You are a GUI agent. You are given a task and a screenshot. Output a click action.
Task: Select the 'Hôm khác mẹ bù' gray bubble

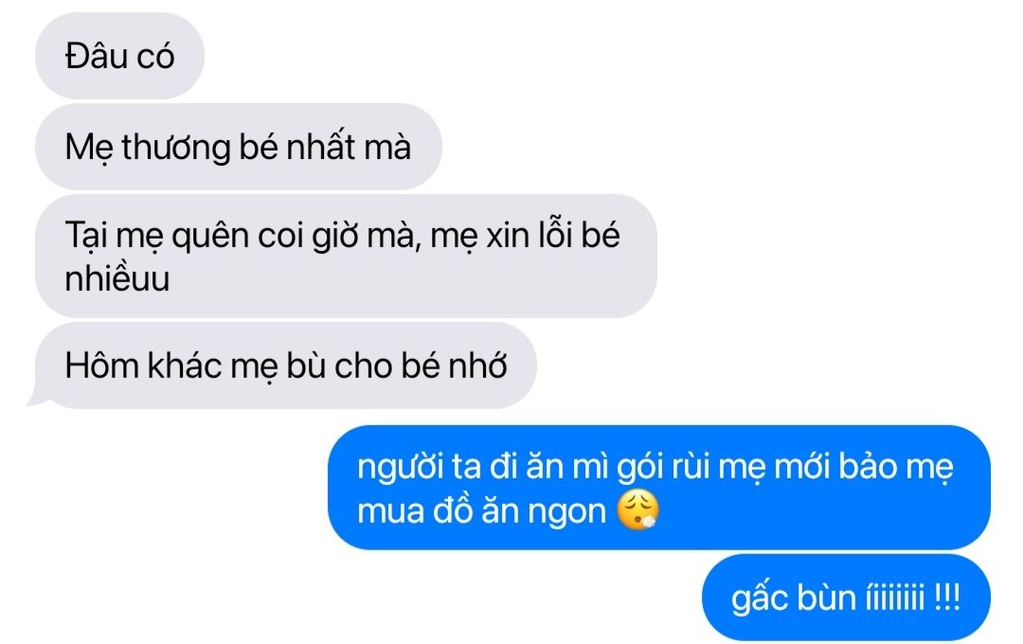286,366
